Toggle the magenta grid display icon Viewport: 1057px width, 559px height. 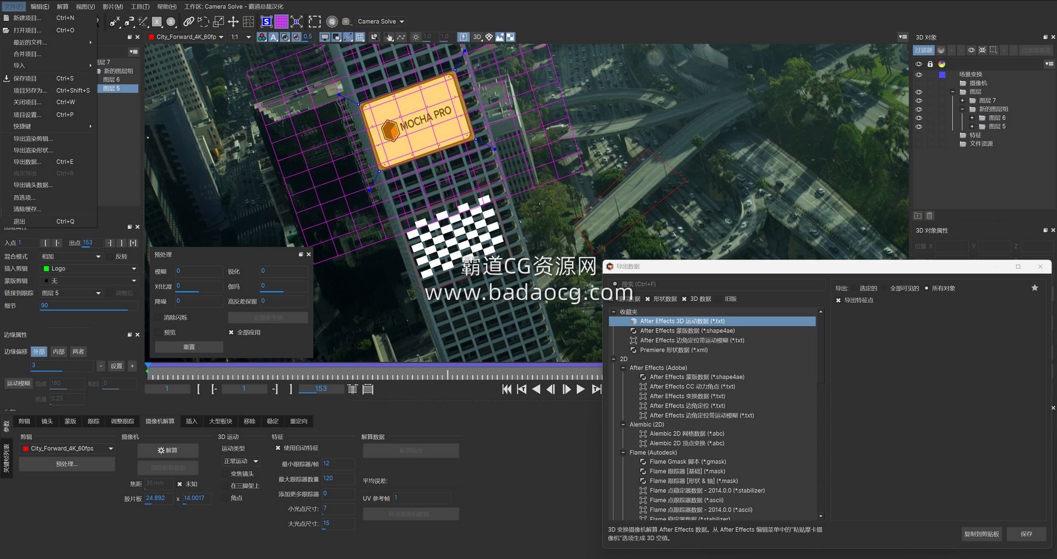(281, 21)
